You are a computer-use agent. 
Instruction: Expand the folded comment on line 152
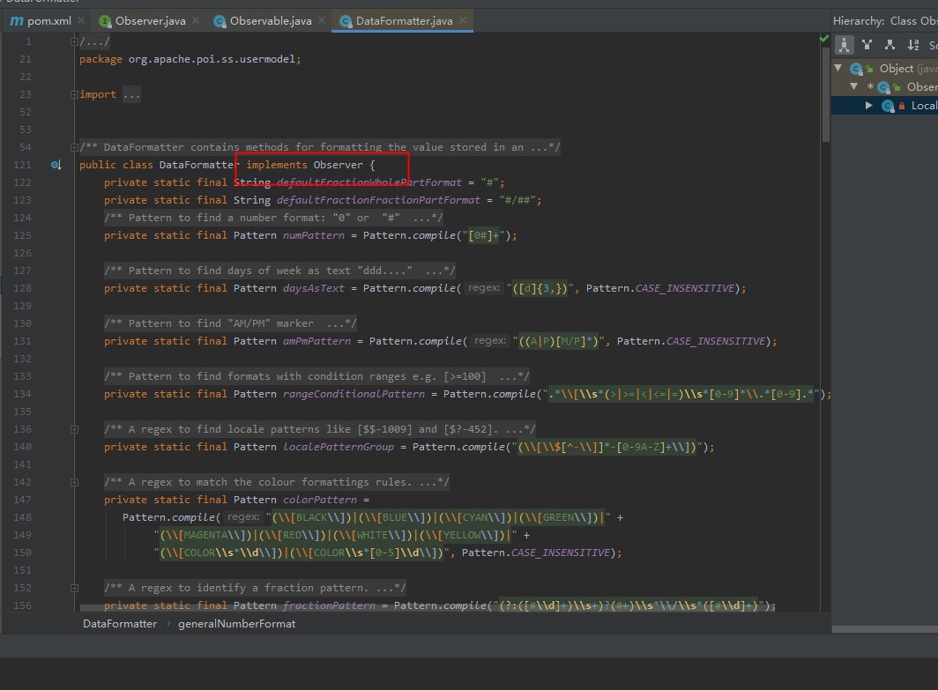point(74,588)
